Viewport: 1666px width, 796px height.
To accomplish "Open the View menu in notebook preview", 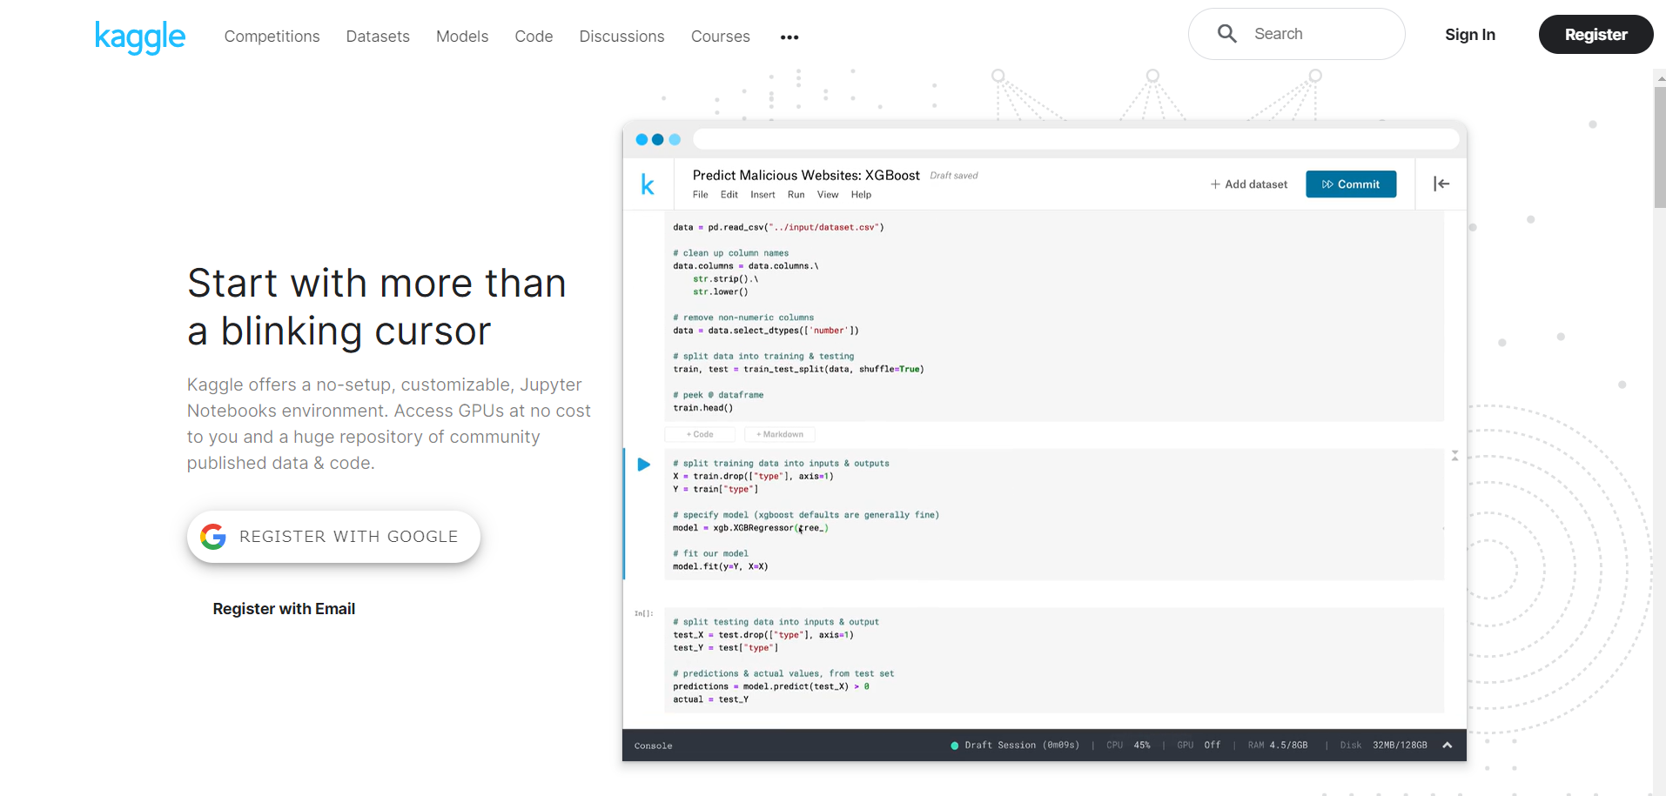I will (828, 195).
